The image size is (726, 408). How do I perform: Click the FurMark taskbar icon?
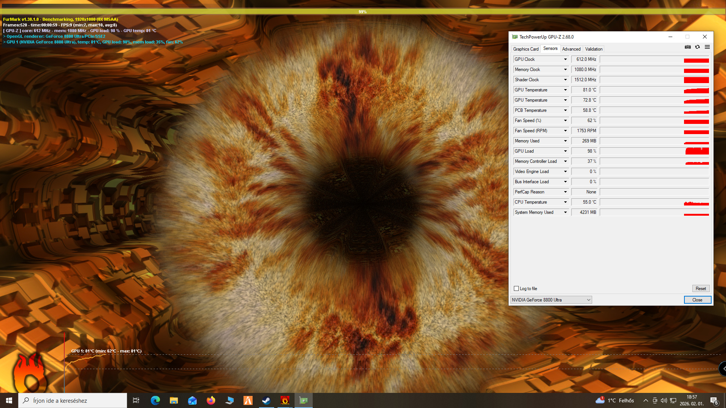285,400
